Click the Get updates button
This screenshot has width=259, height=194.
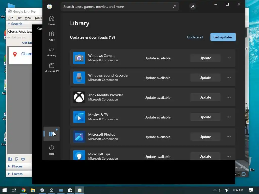(223, 37)
